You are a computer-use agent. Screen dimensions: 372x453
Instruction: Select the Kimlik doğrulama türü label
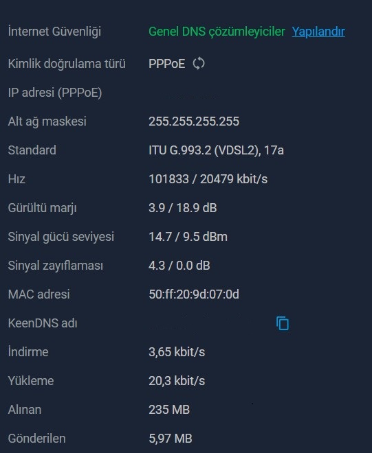[x=67, y=64]
